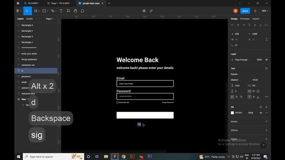Open Frame tool options arrow
The image size is (285, 160).
(x=39, y=11)
